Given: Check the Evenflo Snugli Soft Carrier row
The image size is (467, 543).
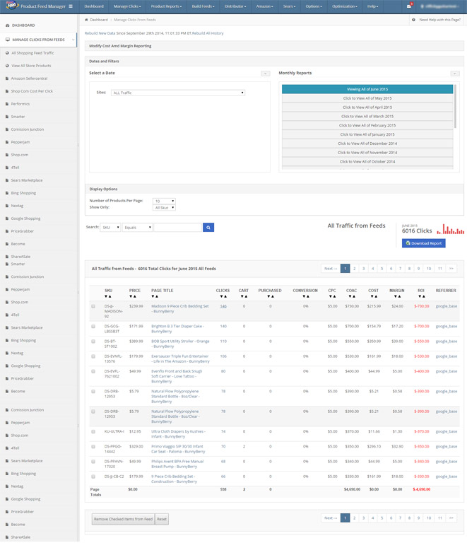Looking at the screenshot, I should (93, 371).
